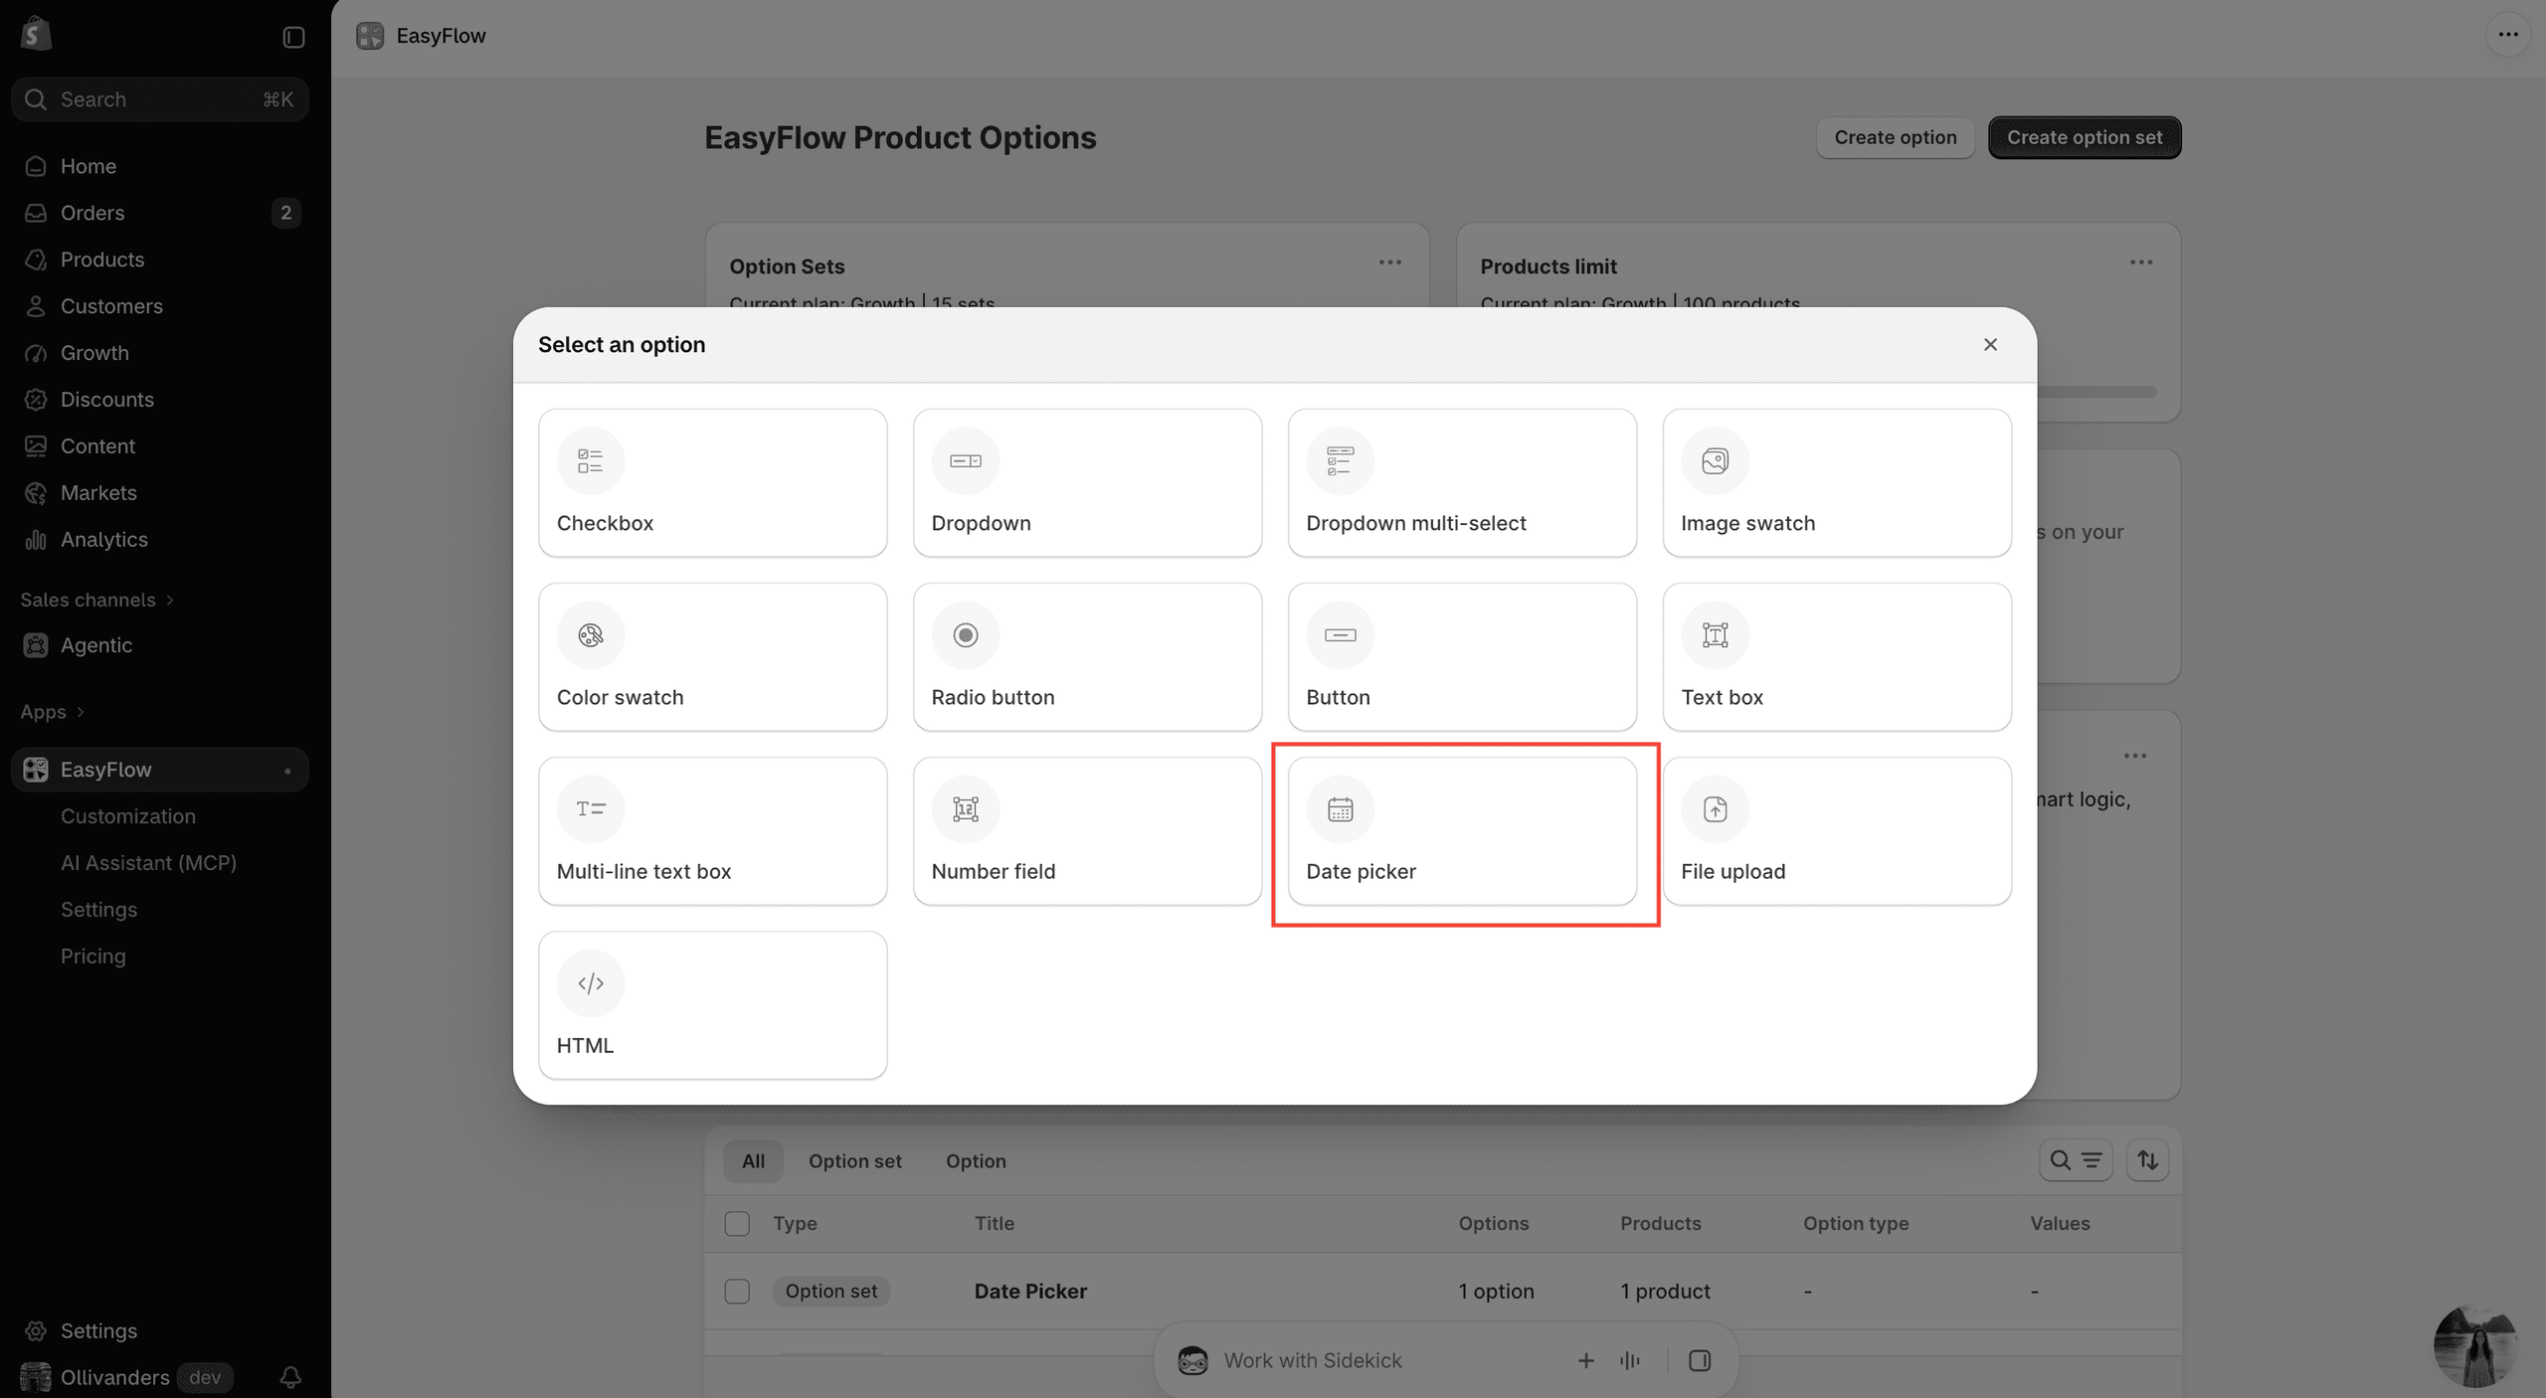
Task: Go to Pricing in EasyFlow menu
Action: [93, 957]
